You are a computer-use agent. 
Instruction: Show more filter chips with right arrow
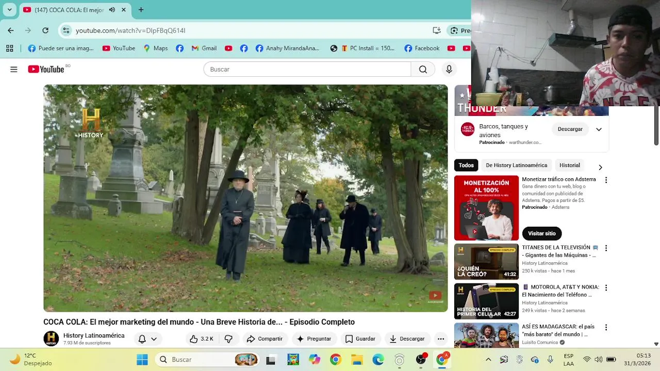tap(600, 167)
